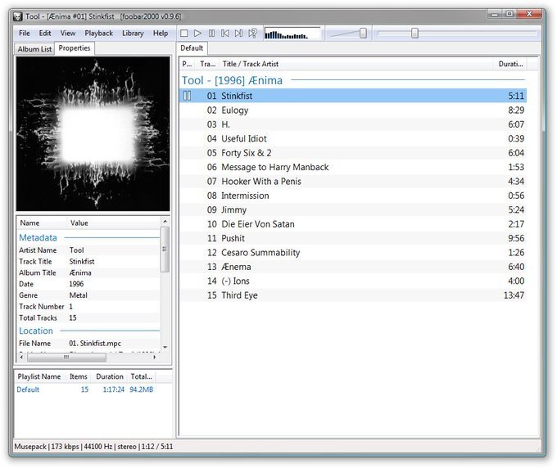Screen dimensions: 557x468
Task: Click the Playlist Name column header
Action: 39,377
